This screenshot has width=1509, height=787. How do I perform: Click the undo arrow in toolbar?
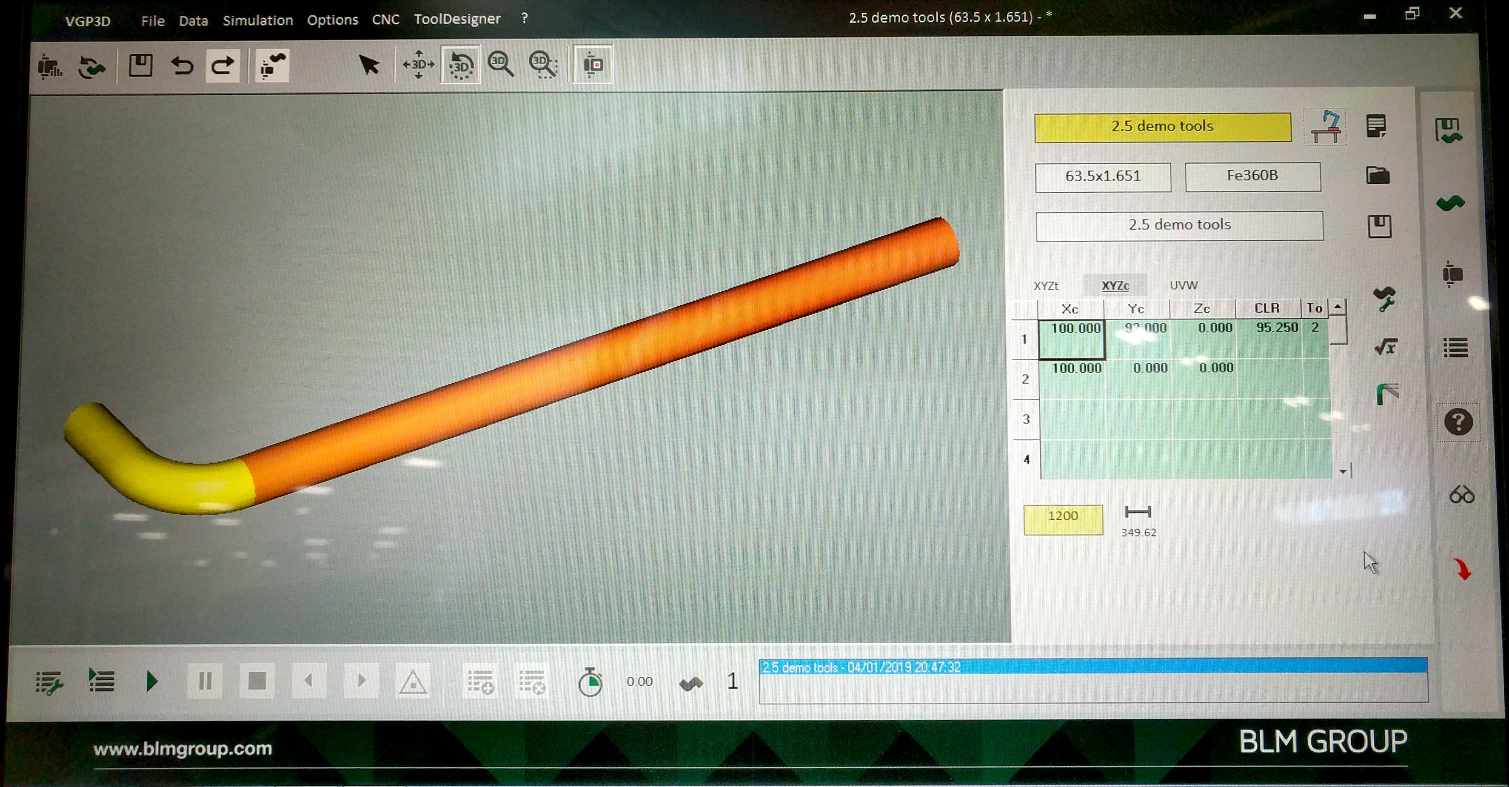(182, 65)
